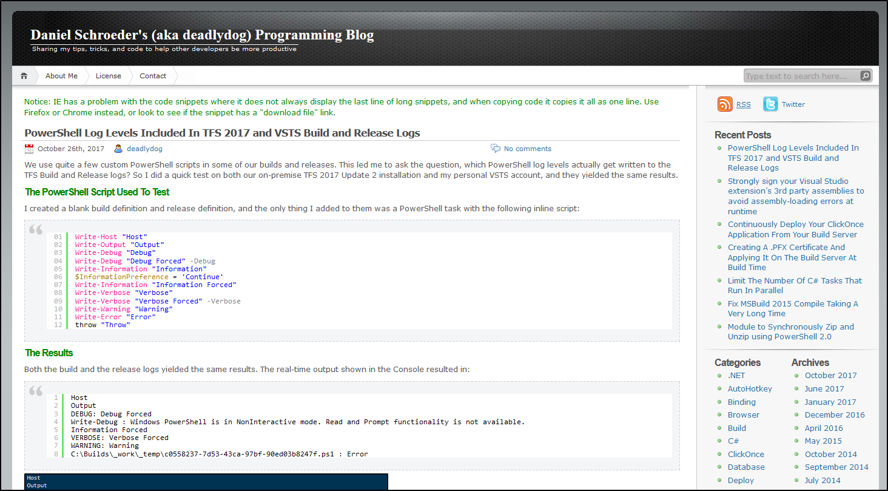Open the June 2017 archive
Image resolution: width=888 pixels, height=491 pixels.
pyautogui.click(x=824, y=389)
